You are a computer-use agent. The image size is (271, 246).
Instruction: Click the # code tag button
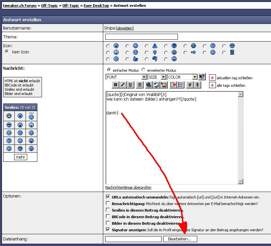[190, 85]
